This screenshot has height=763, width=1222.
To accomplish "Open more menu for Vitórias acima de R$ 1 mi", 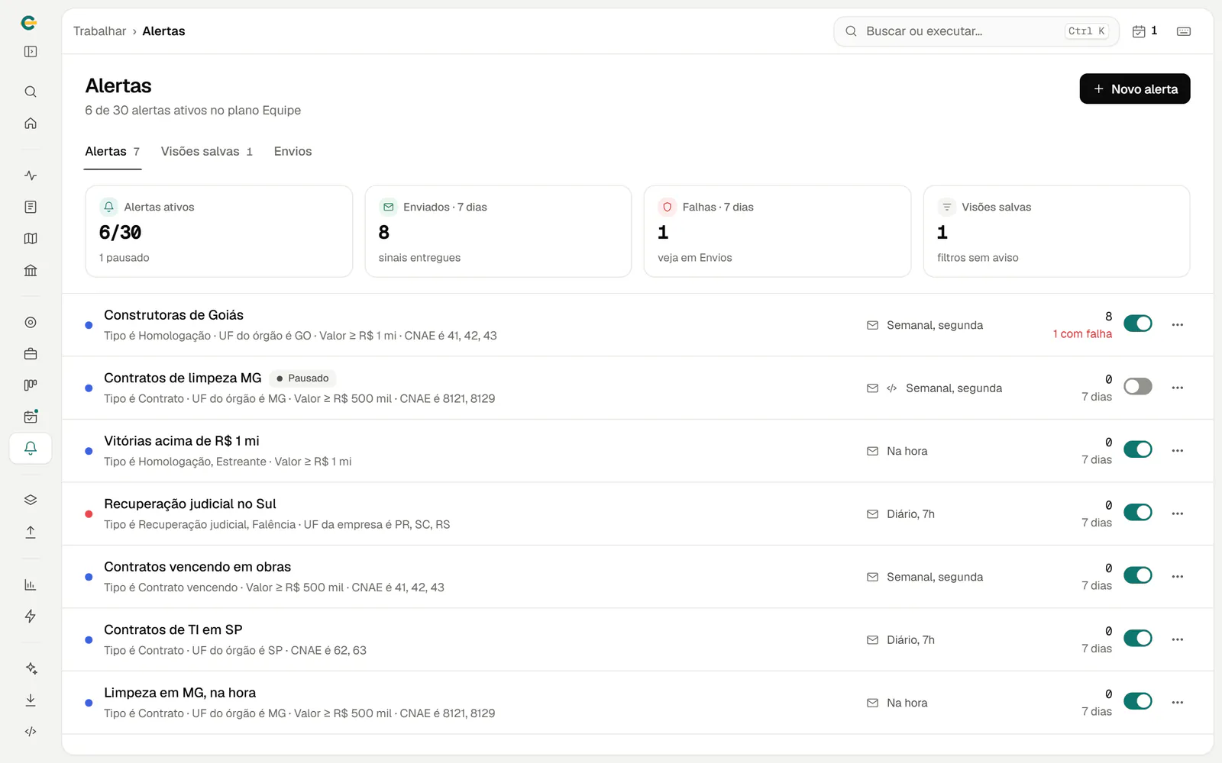I will 1178,451.
